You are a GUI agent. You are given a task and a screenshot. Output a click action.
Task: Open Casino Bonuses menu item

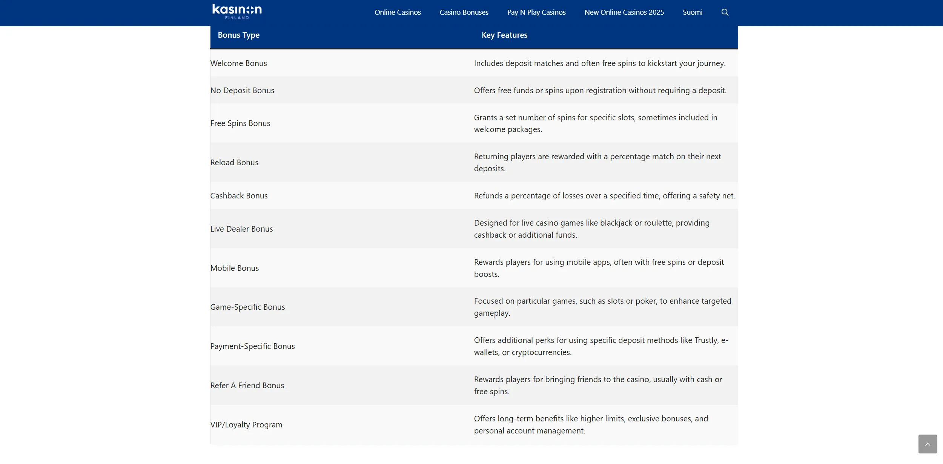(464, 12)
